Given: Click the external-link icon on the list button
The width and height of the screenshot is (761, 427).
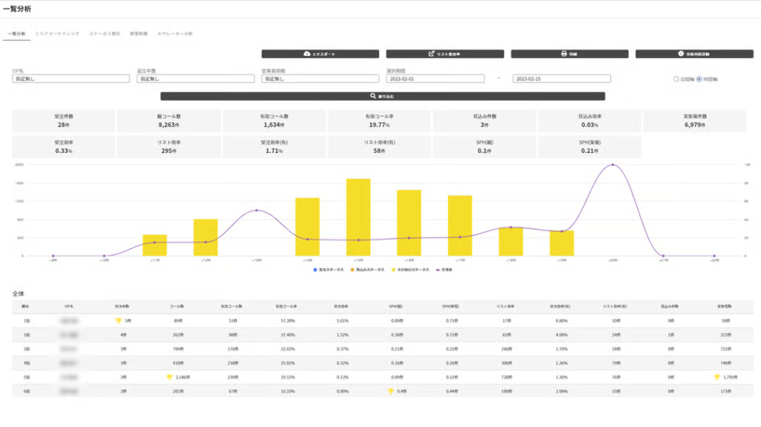Looking at the screenshot, I should pos(431,54).
